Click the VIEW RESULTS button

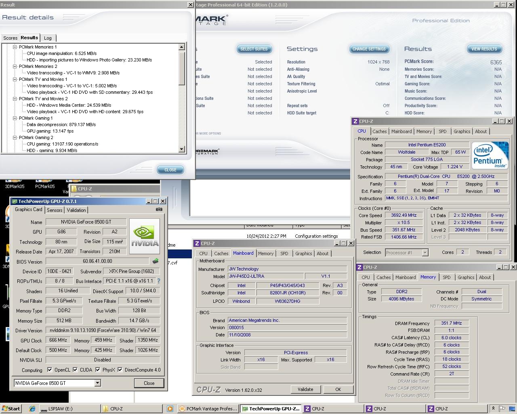tap(484, 49)
